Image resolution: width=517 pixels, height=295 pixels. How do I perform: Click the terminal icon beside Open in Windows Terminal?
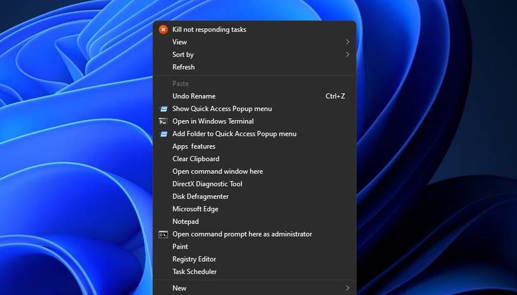[x=163, y=121]
